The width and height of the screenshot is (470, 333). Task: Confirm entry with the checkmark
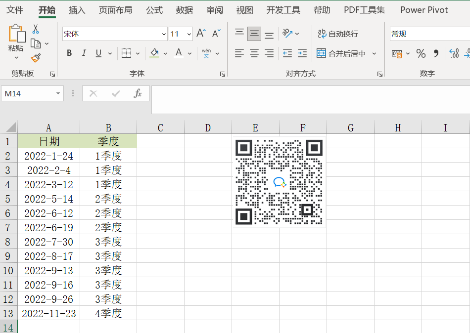pos(115,93)
